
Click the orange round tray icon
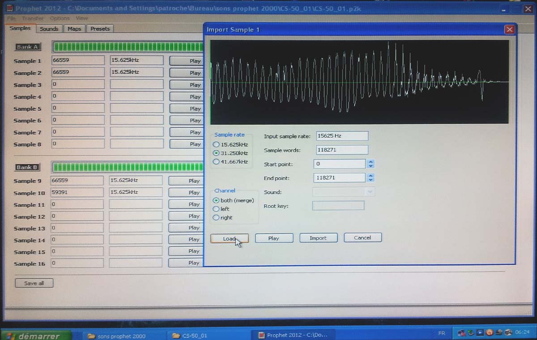(x=490, y=332)
